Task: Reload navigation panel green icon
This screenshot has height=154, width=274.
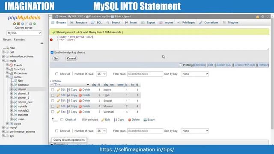Action: click(35, 24)
